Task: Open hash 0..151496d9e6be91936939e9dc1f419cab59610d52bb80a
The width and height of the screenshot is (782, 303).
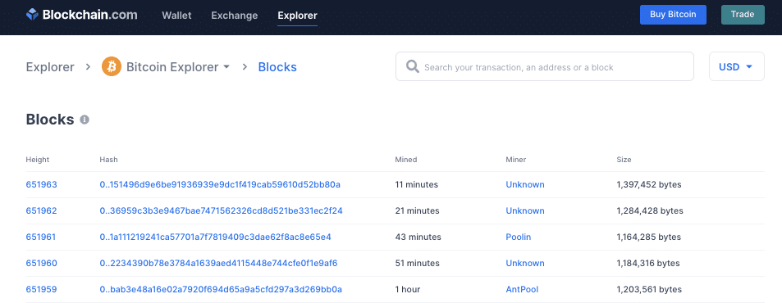Action: coord(220,184)
